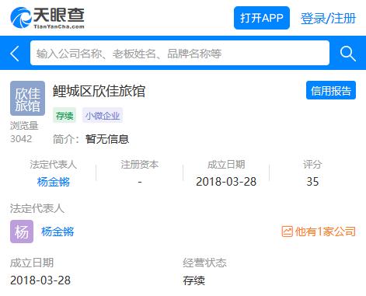Click the 打开APP button
The image size is (366, 296).
[262, 18]
